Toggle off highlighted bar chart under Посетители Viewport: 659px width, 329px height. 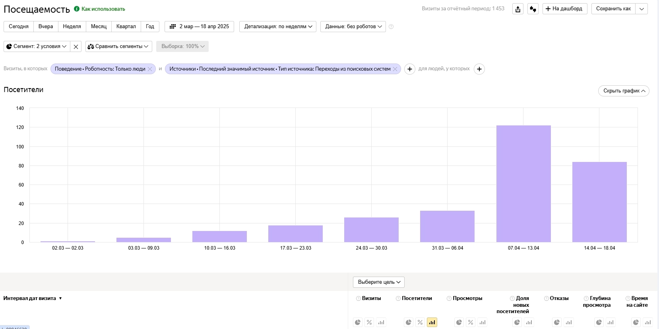point(432,322)
